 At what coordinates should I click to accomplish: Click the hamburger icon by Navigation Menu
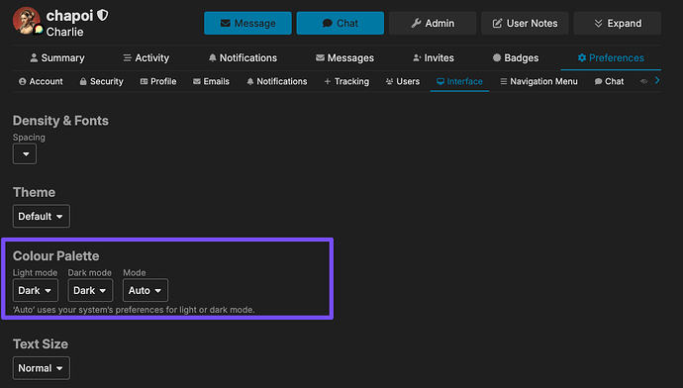(x=504, y=81)
